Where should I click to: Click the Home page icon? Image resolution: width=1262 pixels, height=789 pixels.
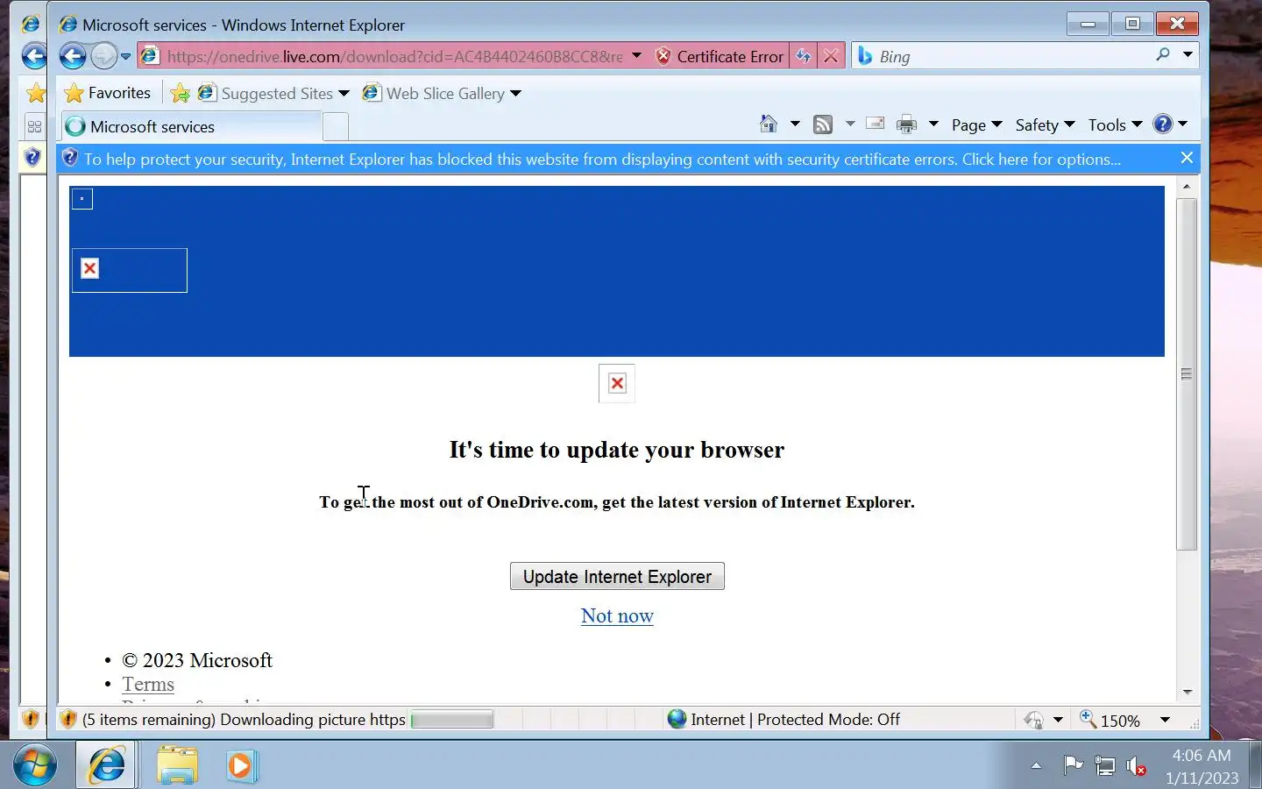[769, 124]
